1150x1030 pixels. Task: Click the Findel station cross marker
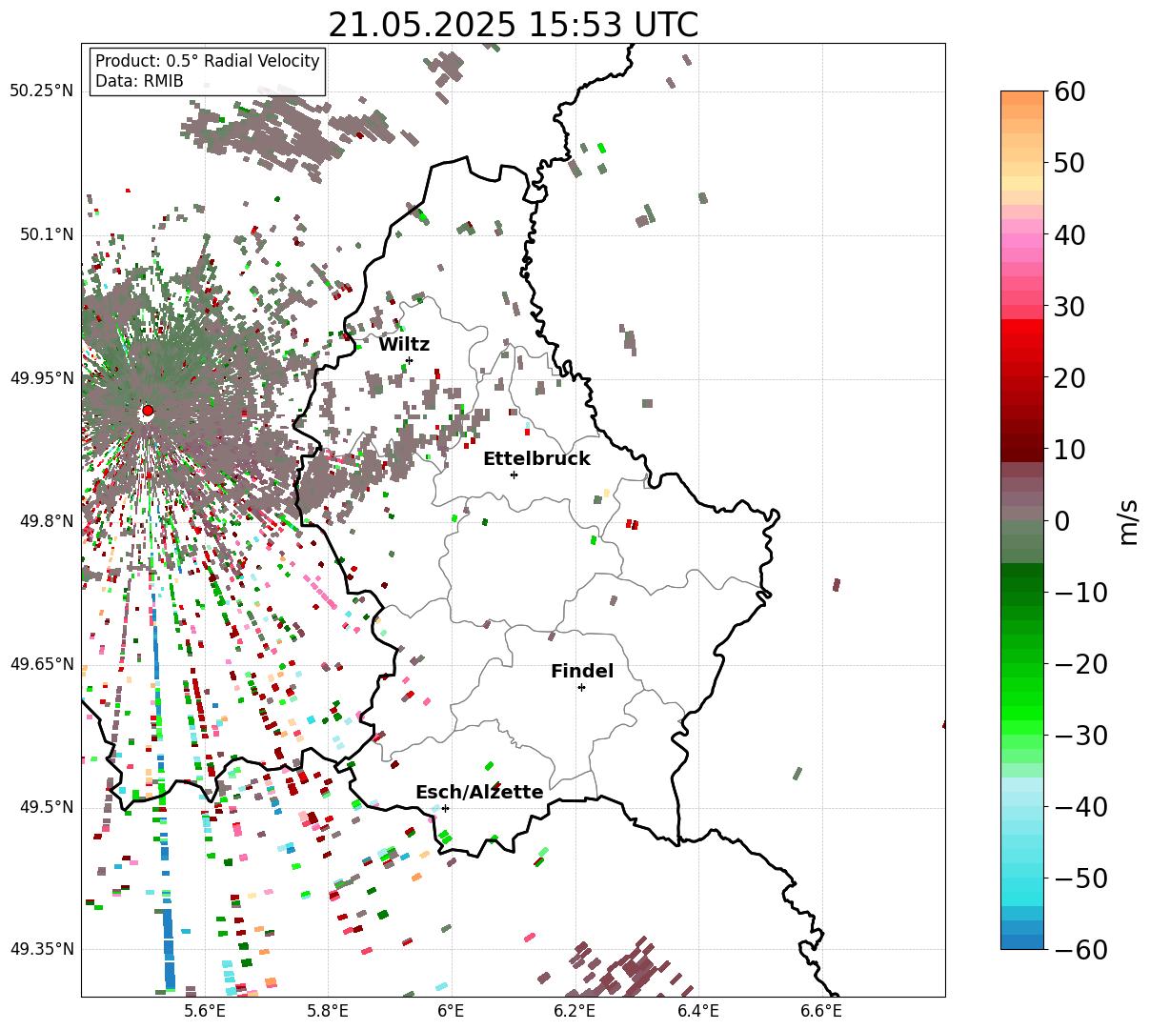click(581, 687)
